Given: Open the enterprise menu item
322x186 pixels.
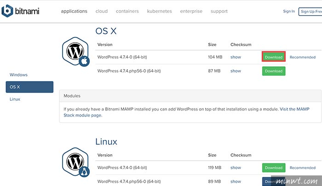Looking at the screenshot, I should tap(191, 12).
